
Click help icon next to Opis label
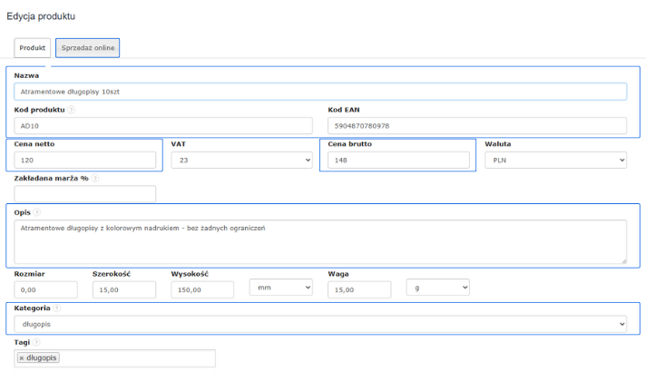pos(37,212)
